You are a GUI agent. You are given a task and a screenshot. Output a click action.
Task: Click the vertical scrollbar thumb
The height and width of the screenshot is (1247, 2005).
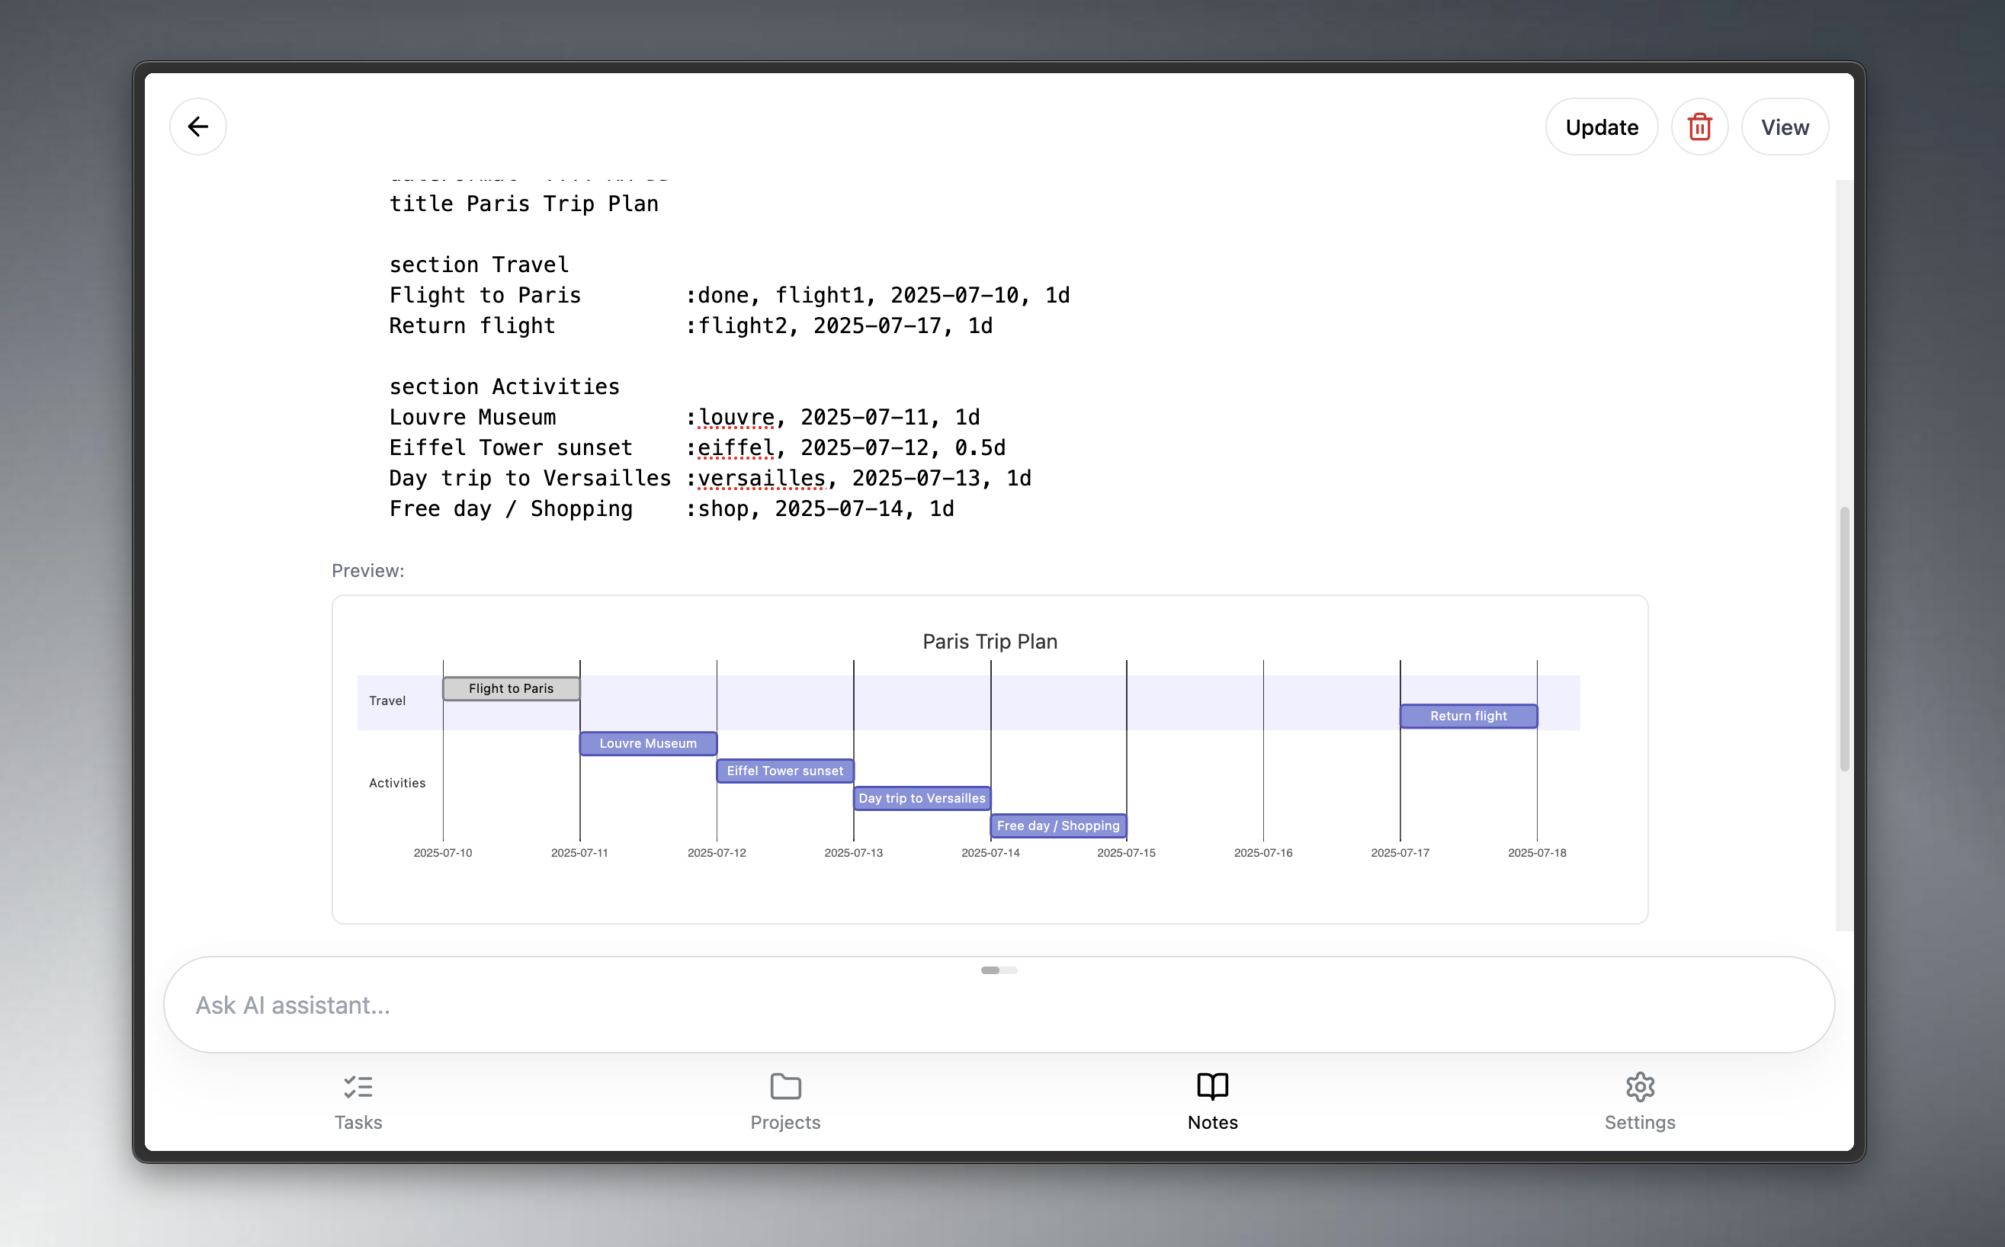click(x=1844, y=640)
